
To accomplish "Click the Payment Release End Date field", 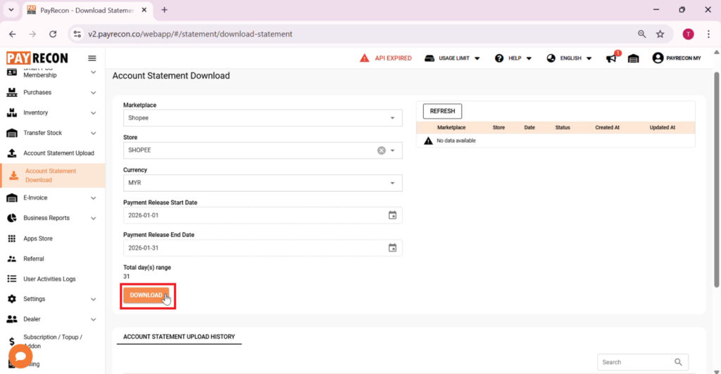I will point(263,247).
